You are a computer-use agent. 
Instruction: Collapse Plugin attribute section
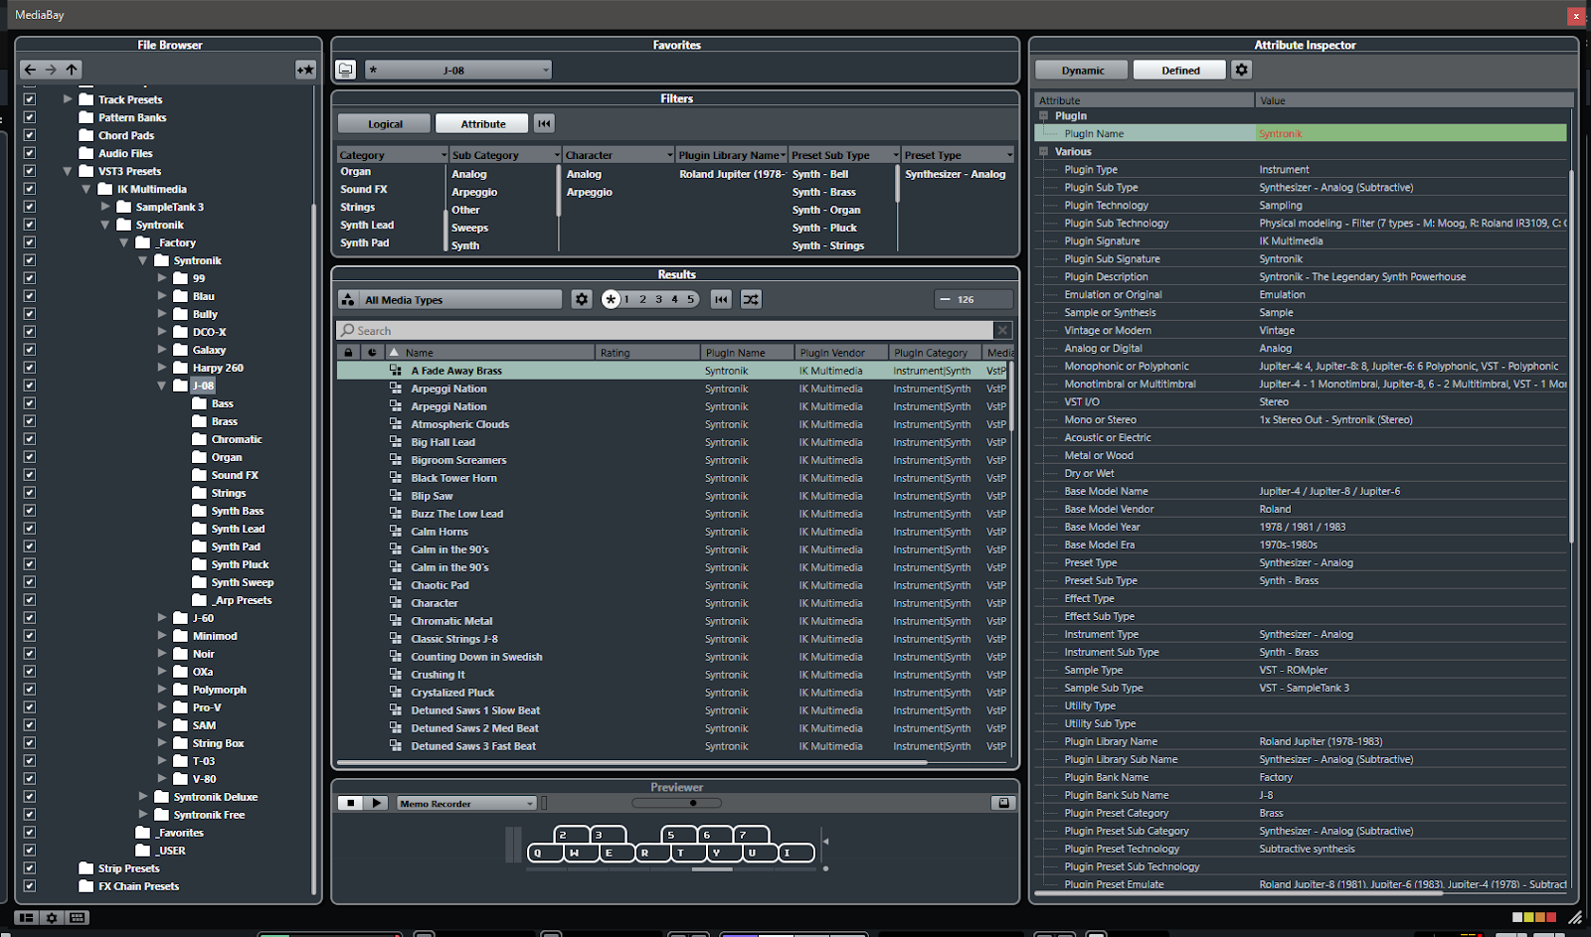click(x=1043, y=116)
